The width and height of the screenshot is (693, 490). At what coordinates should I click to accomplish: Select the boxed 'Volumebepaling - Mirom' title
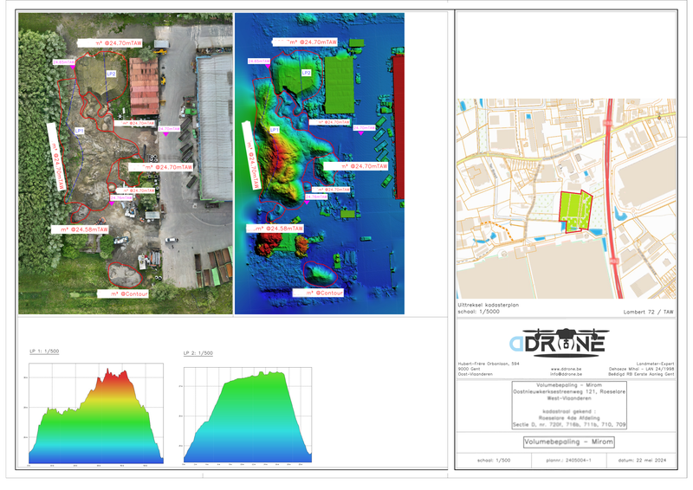(x=568, y=442)
